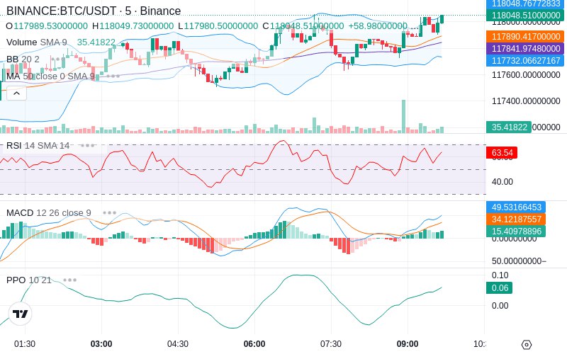The image size is (567, 354).
Task: Select the MACD 12 26 close 9 label
Action: click(49, 213)
